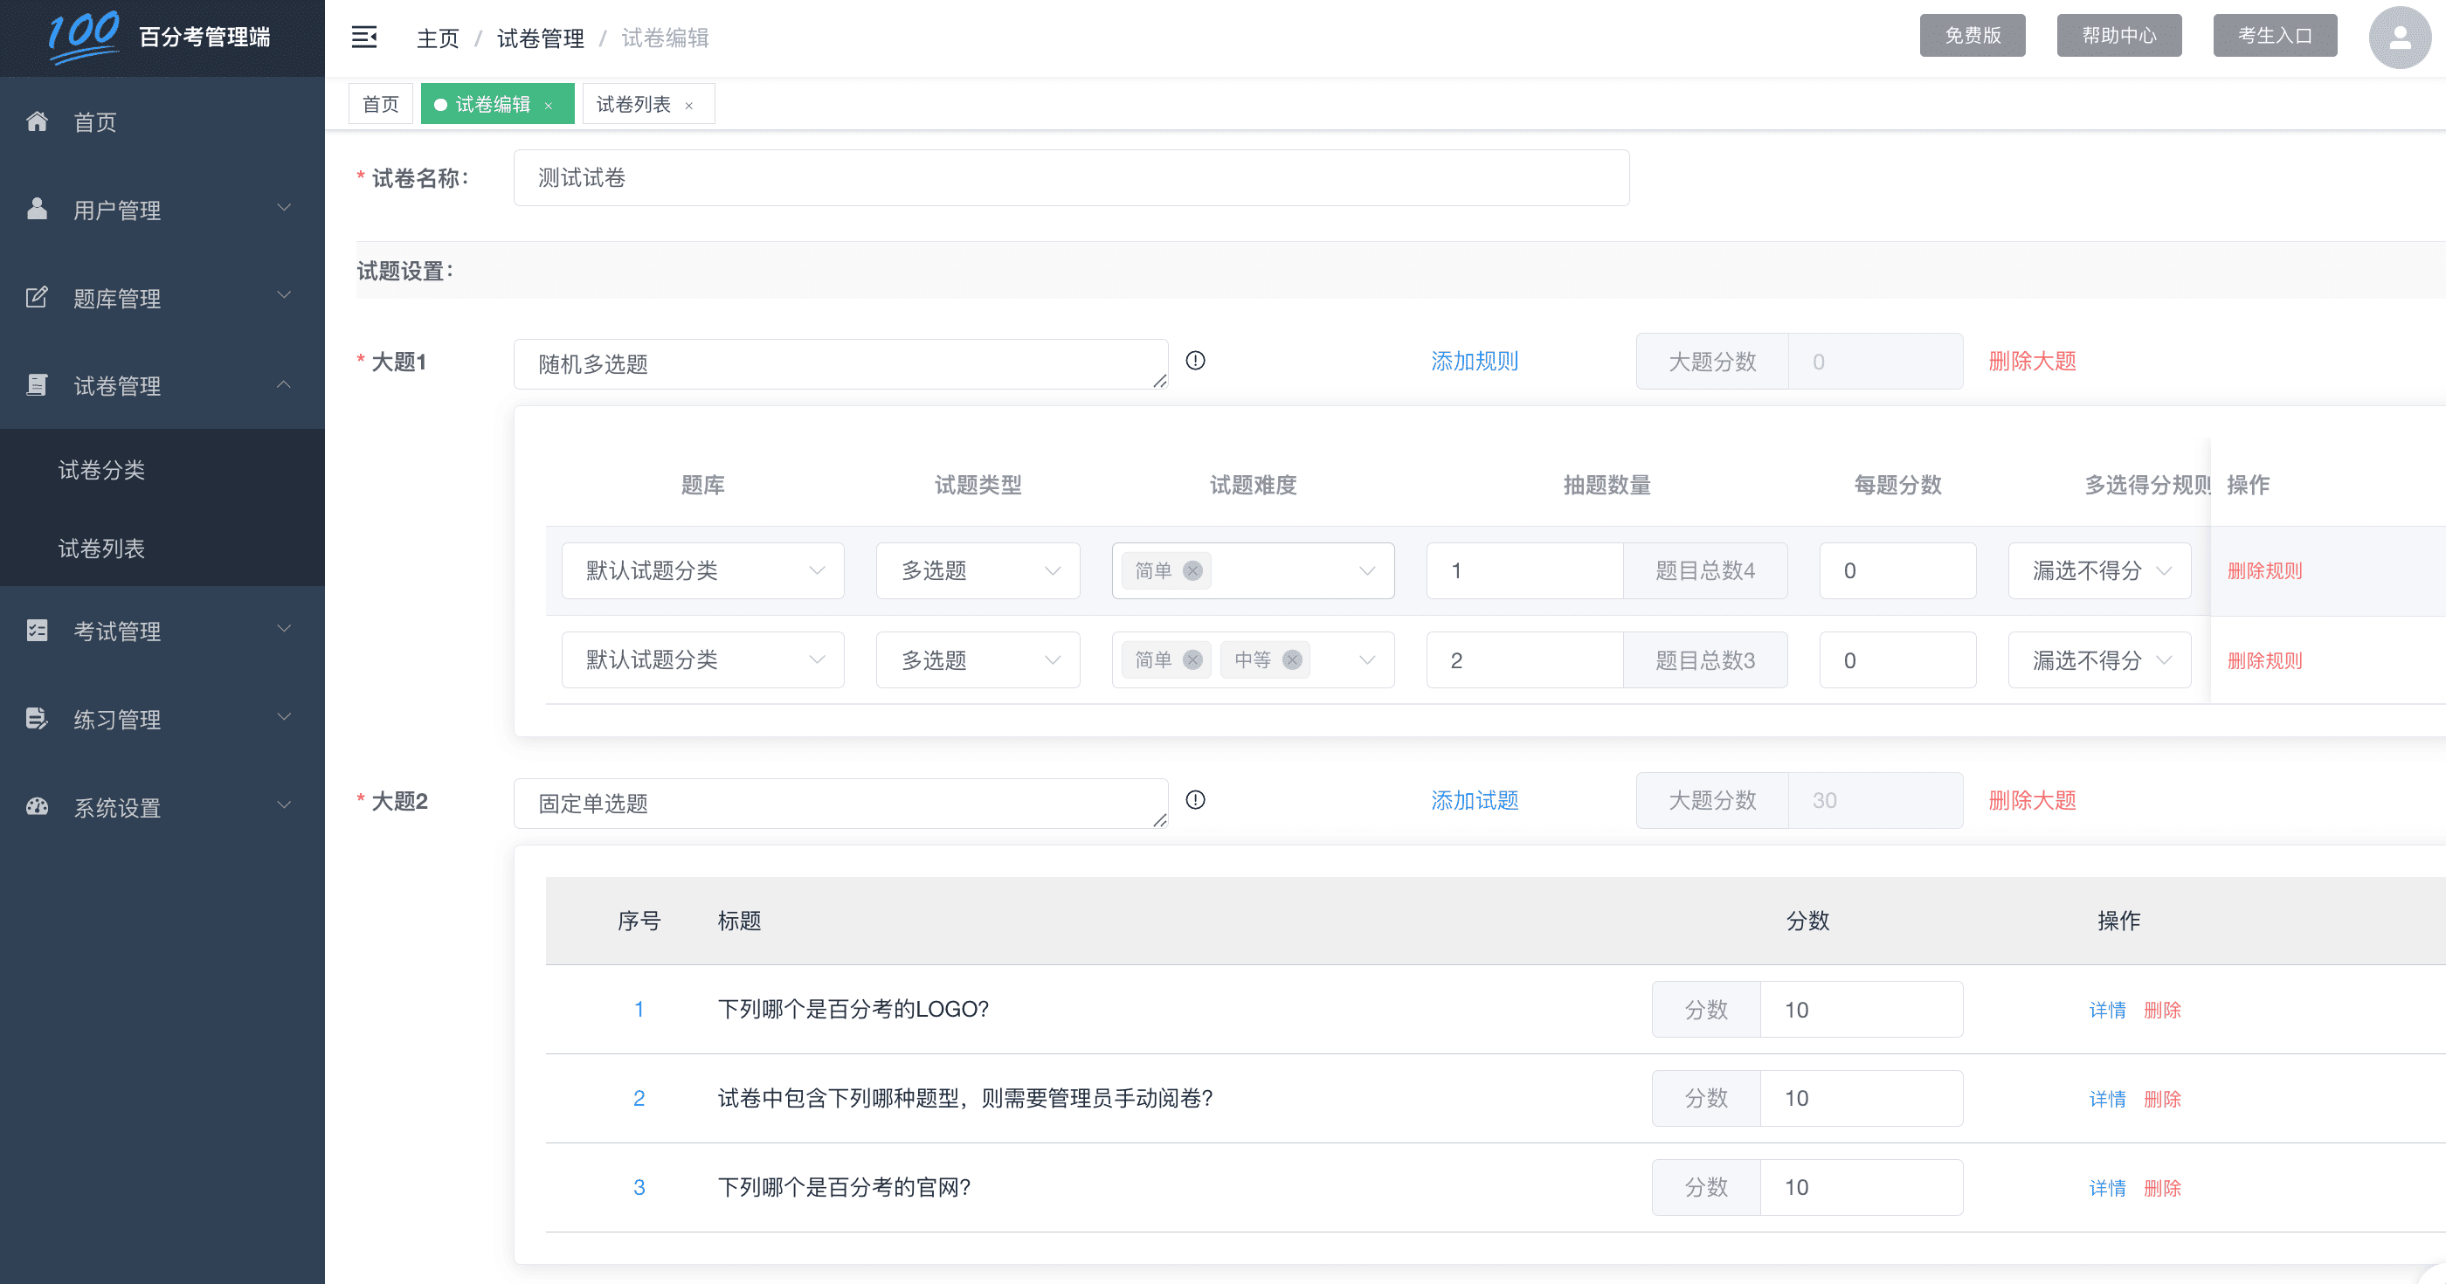Click inside the 试卷名称 input field

click(1070, 177)
